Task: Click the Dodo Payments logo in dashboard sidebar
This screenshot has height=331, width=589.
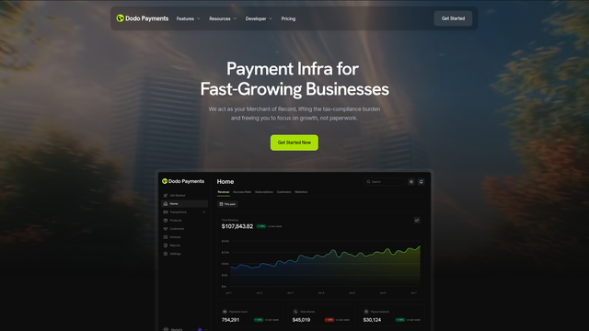Action: 183,181
